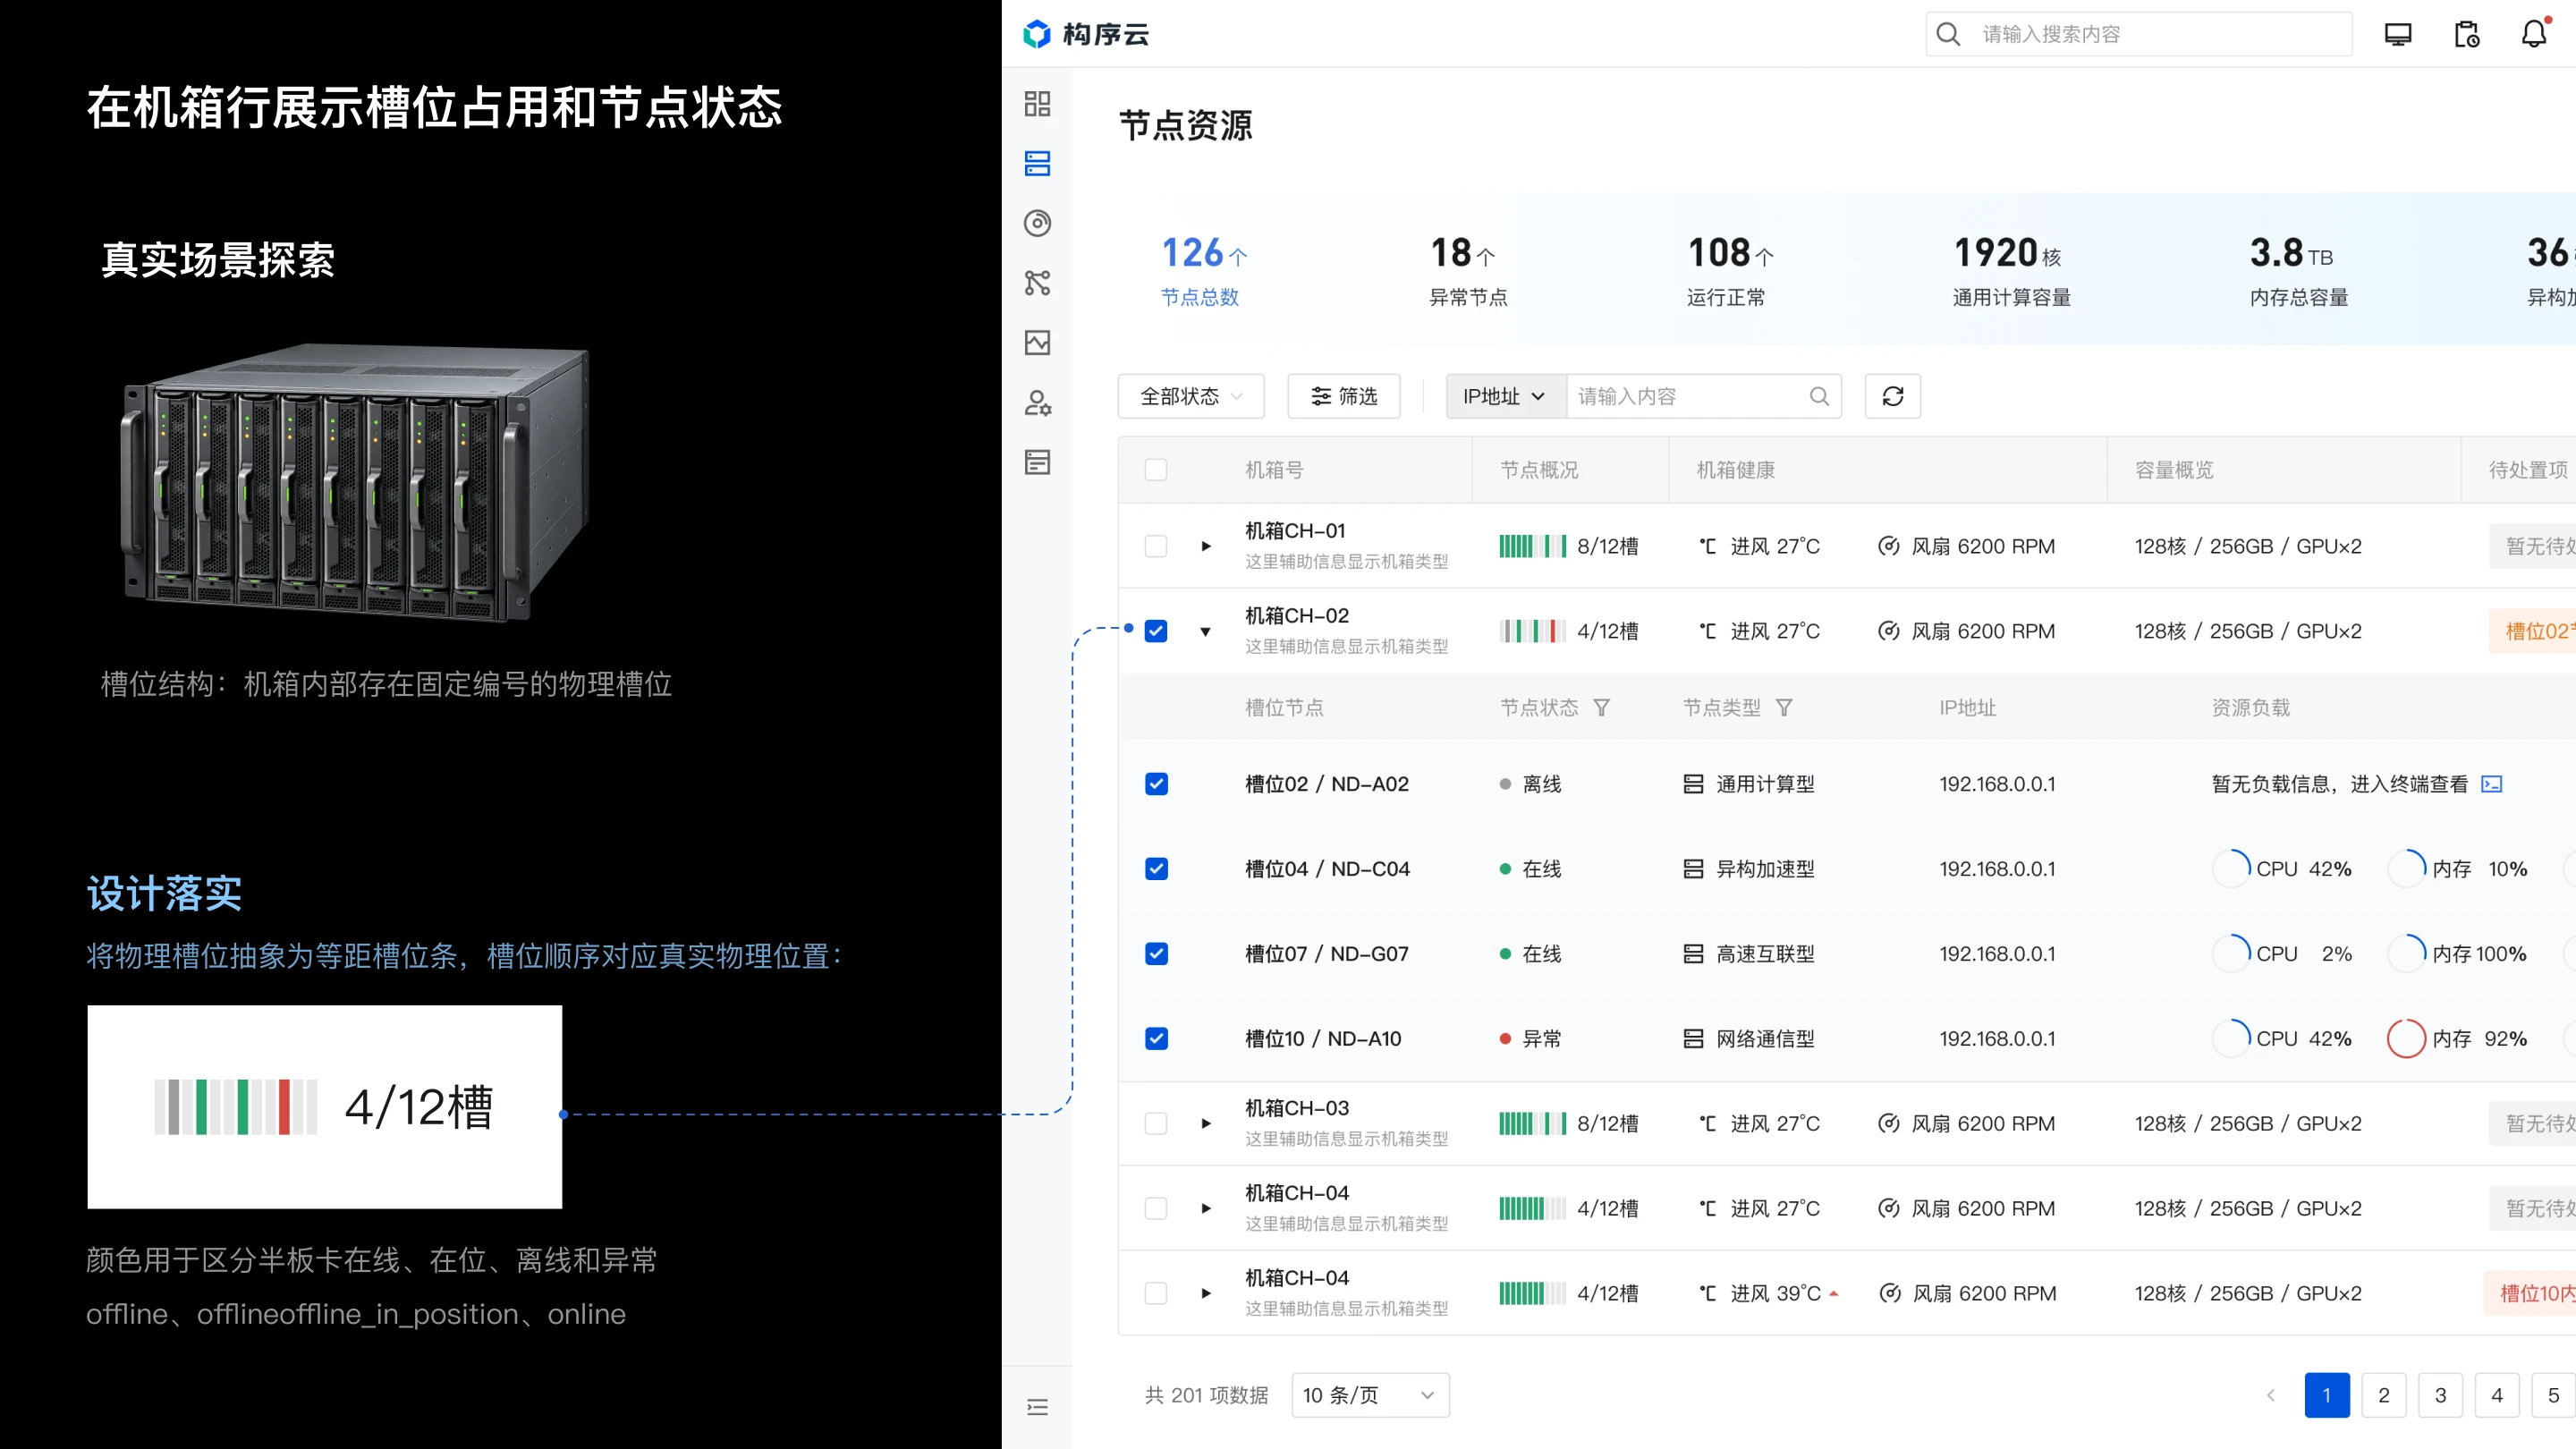
Task: Open the network topology icon in sidebar
Action: [x=1037, y=283]
